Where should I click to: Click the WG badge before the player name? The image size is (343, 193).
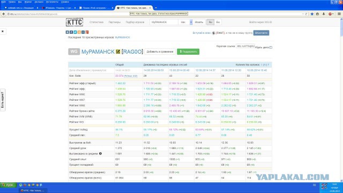tap(74, 51)
